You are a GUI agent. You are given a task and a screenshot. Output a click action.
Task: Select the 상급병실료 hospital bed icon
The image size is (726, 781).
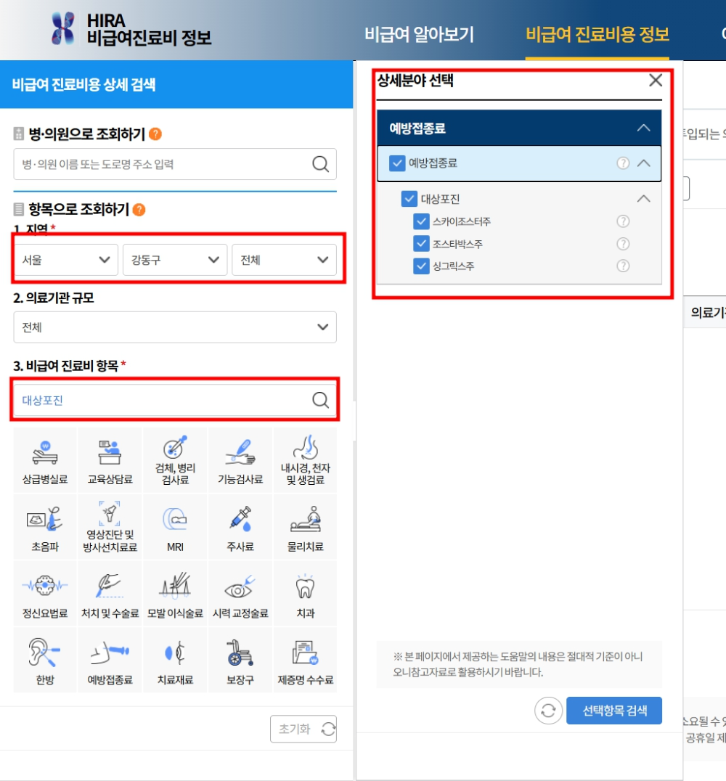click(x=44, y=460)
